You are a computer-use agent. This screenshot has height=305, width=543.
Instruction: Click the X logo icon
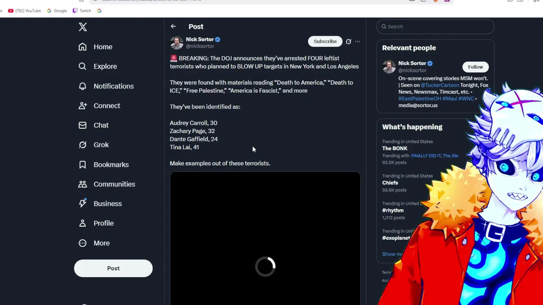(83, 27)
